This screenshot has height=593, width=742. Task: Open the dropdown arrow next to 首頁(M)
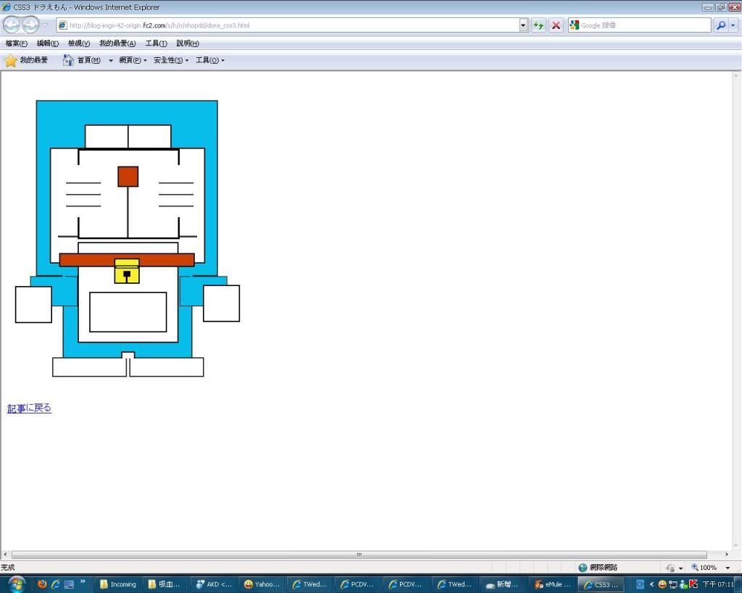point(111,61)
